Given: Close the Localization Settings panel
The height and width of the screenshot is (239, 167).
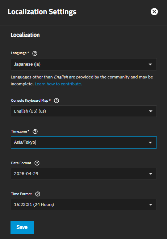Looking at the screenshot, I should [x=154, y=12].
